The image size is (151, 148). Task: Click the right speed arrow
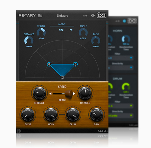[x=74, y=94]
